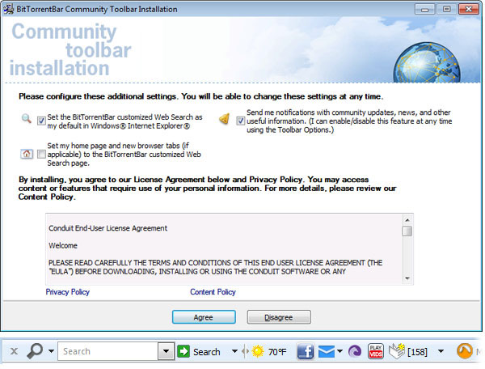Expand dropdown after the [158] counter

(x=441, y=351)
